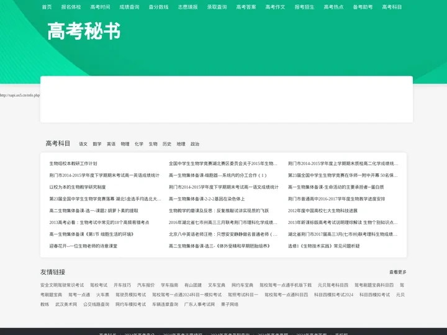Open 高二生物集体备课-选三 体外受精 article
This screenshot has height=335, width=447.
click(220, 246)
